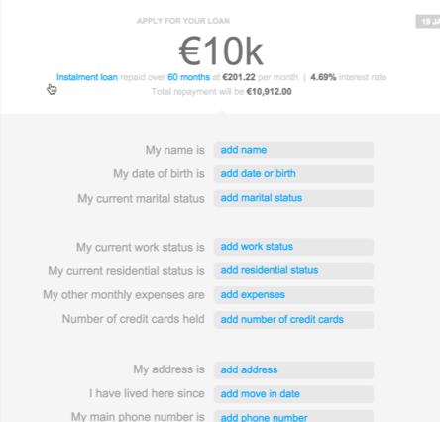
Task: Click the add name field
Action: 293,150
